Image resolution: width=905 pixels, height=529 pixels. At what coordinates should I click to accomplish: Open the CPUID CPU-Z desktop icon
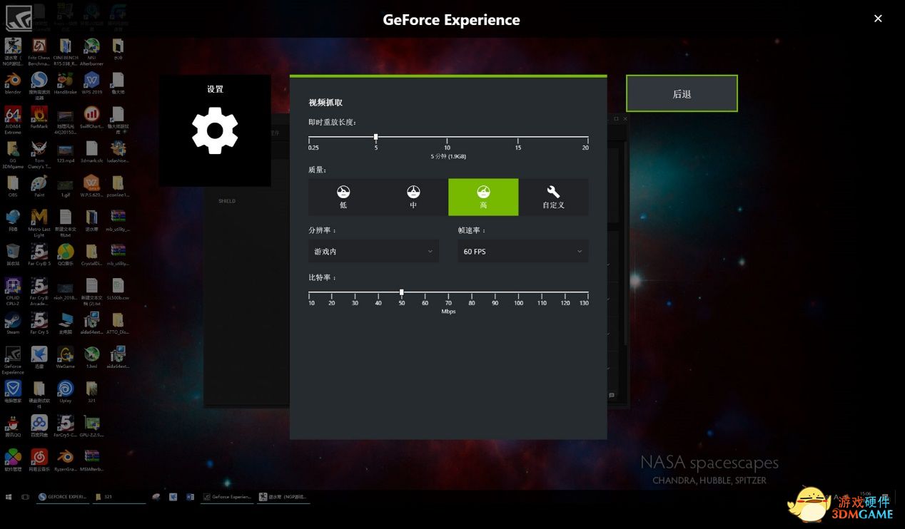13,292
